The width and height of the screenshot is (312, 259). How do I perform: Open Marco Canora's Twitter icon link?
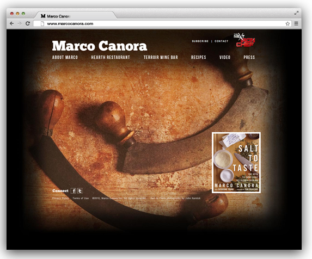pos(80,191)
